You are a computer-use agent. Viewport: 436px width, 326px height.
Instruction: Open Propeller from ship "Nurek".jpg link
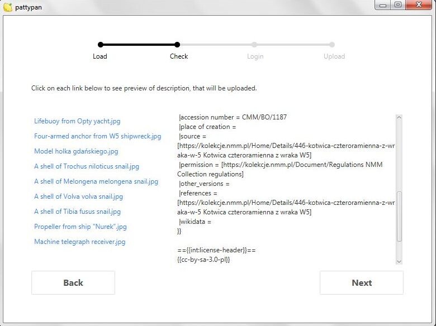tap(80, 227)
